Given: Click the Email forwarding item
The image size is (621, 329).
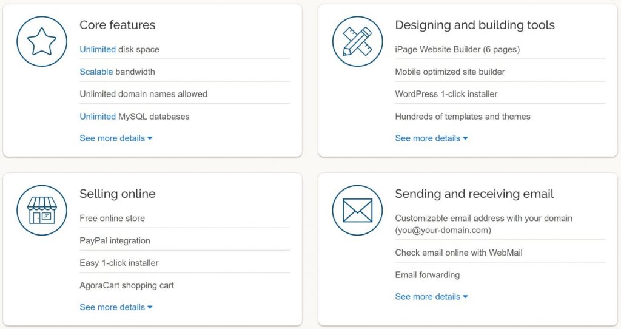Looking at the screenshot, I should 428,275.
